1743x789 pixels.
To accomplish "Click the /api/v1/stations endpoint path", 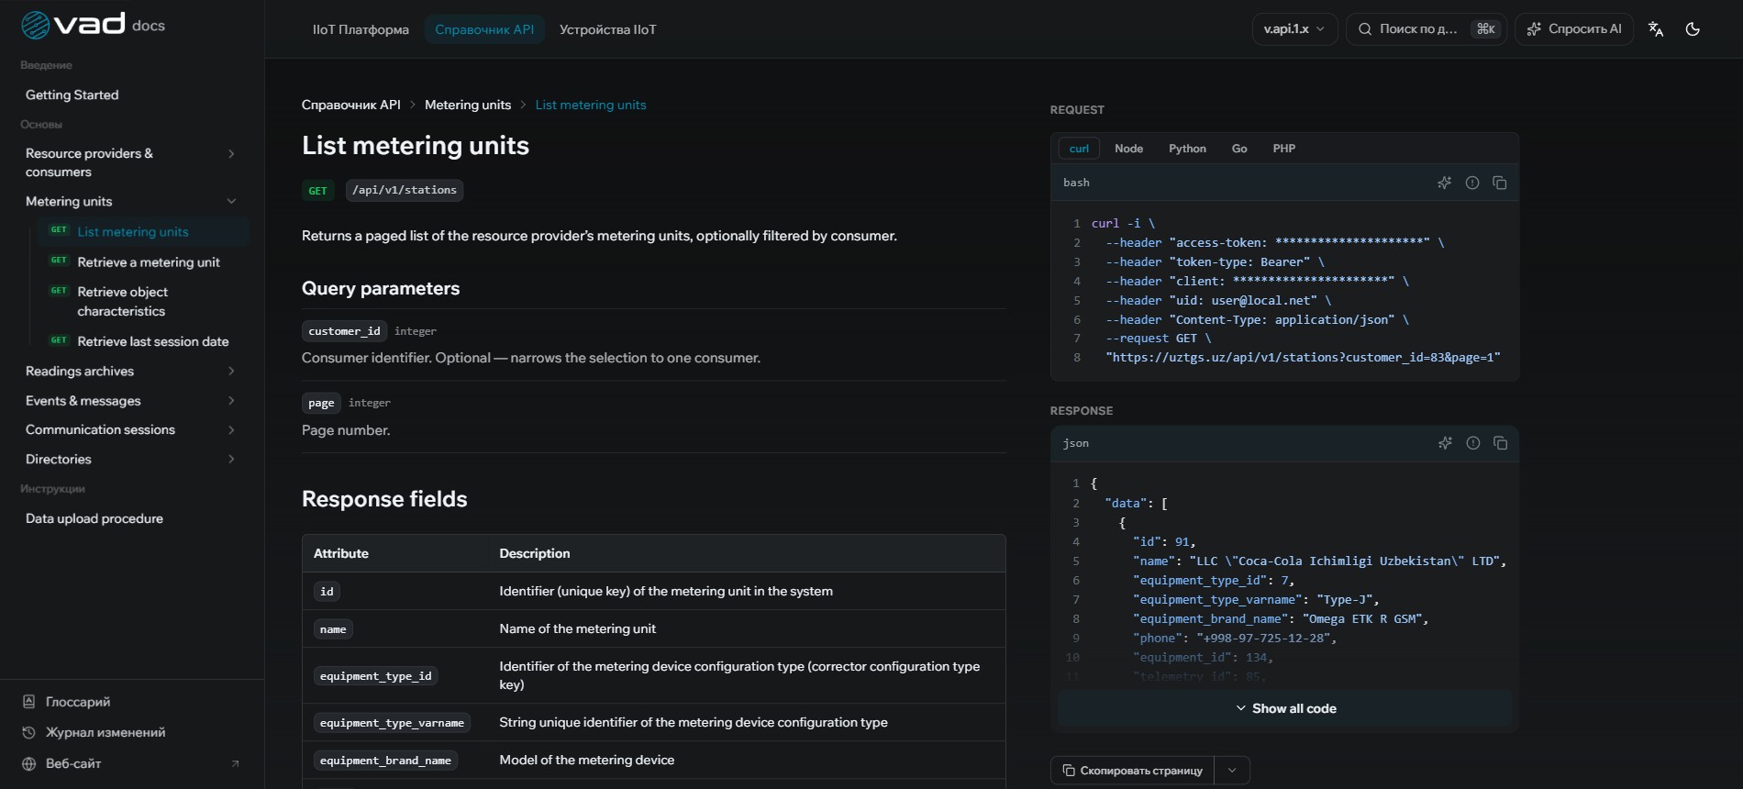I will click(x=405, y=190).
